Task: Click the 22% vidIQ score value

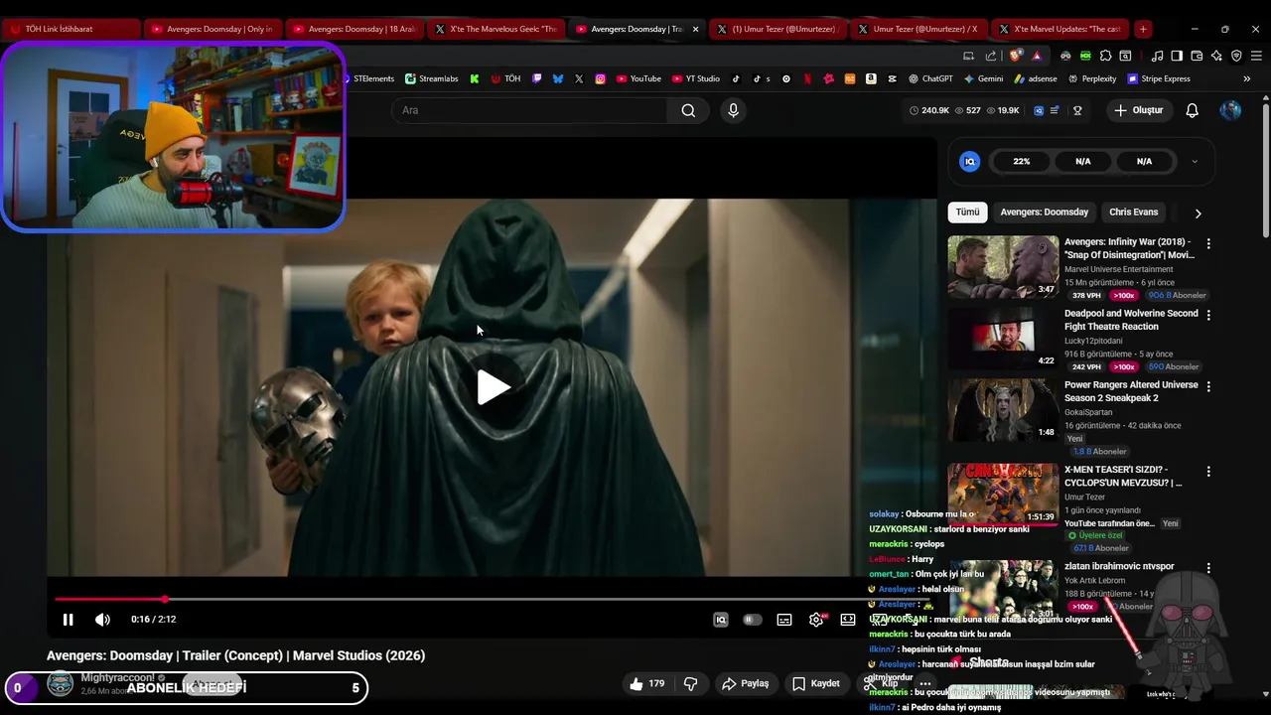Action: 1022,162
